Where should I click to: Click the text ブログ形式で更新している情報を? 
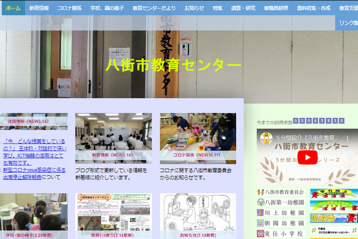click(x=111, y=171)
